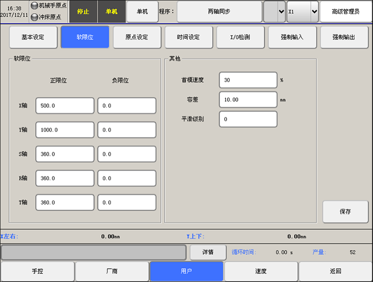
Task: Click the 冲床原点 indicator light
Action: click(x=35, y=17)
